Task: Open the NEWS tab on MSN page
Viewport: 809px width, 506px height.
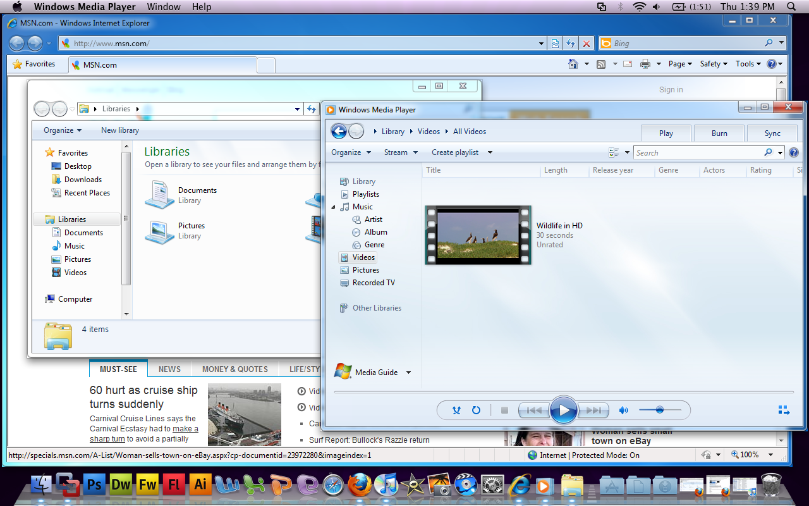Action: pyautogui.click(x=169, y=369)
